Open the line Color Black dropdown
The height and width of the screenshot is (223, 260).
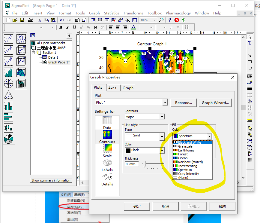(162, 150)
